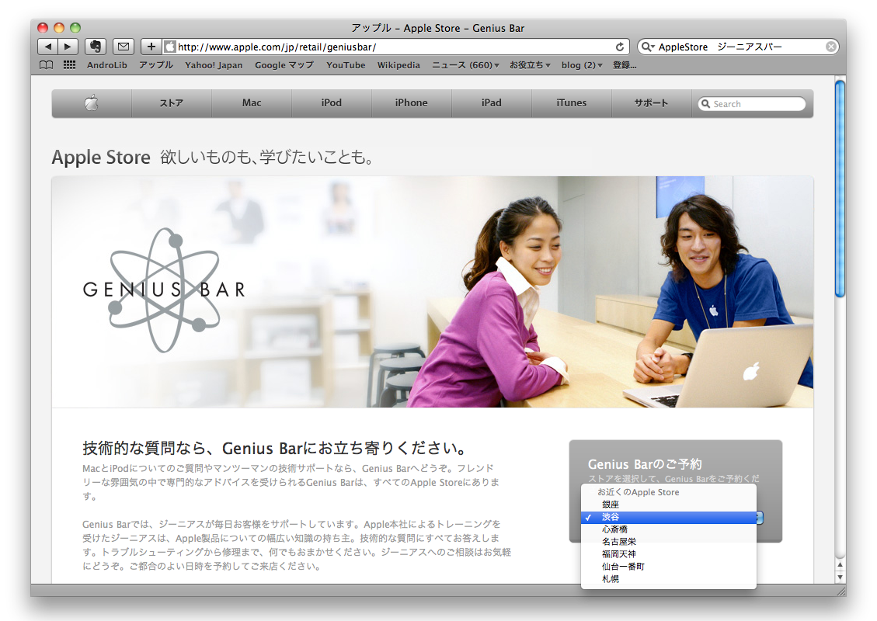Open the iPad navigation tab
The width and height of the screenshot is (877, 621).
491,102
